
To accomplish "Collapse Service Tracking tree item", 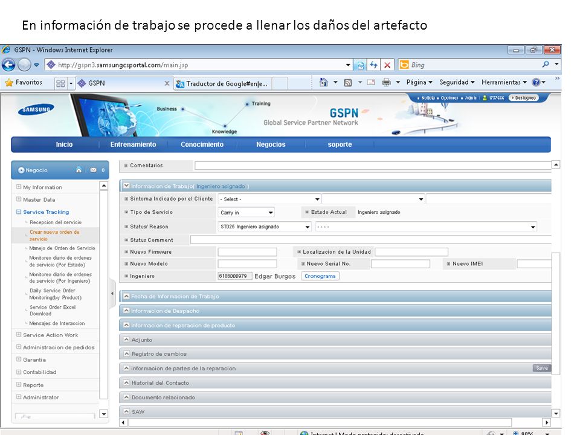I will (x=19, y=212).
